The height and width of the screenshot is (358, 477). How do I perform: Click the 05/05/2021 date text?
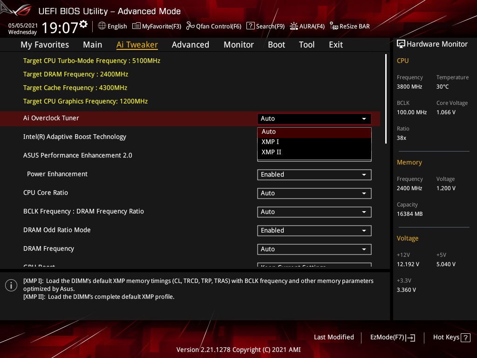tap(23, 26)
